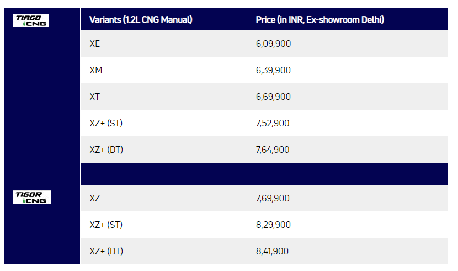
Task: Click the 8,29,900 price cell
Action: point(273,225)
